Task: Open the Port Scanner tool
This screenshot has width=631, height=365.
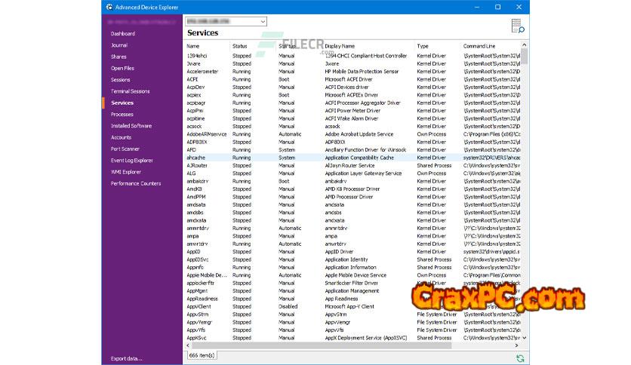Action: pyautogui.click(x=125, y=149)
